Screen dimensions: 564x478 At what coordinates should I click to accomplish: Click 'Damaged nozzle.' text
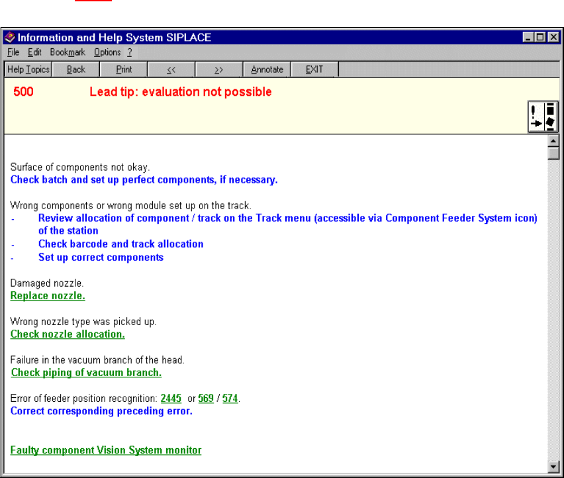pos(47,283)
